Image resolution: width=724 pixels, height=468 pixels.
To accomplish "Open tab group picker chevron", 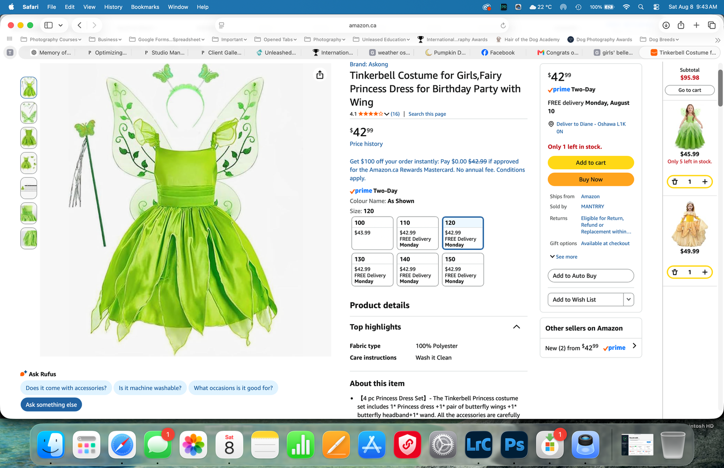I will [x=60, y=25].
